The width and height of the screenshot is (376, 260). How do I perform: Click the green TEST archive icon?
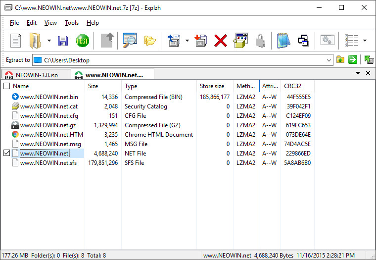[x=82, y=41]
